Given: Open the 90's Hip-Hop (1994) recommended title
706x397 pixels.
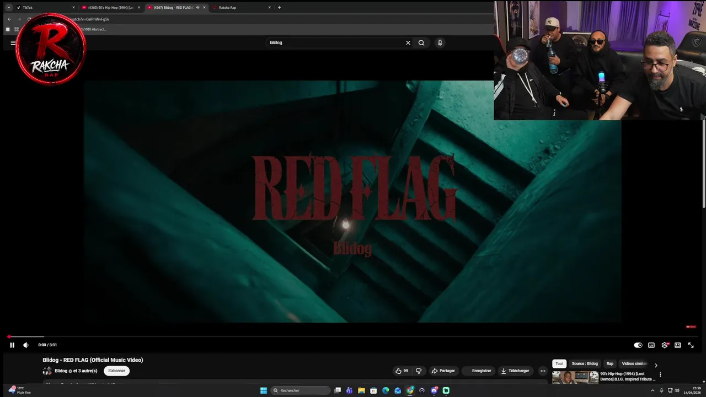Looking at the screenshot, I should [x=628, y=377].
